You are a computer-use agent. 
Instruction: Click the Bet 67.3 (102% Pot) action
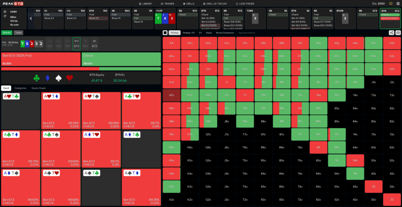pyautogui.click(x=41, y=59)
